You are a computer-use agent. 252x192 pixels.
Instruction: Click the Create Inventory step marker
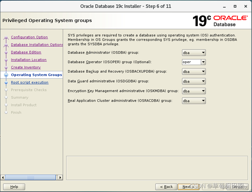click(x=6, y=68)
